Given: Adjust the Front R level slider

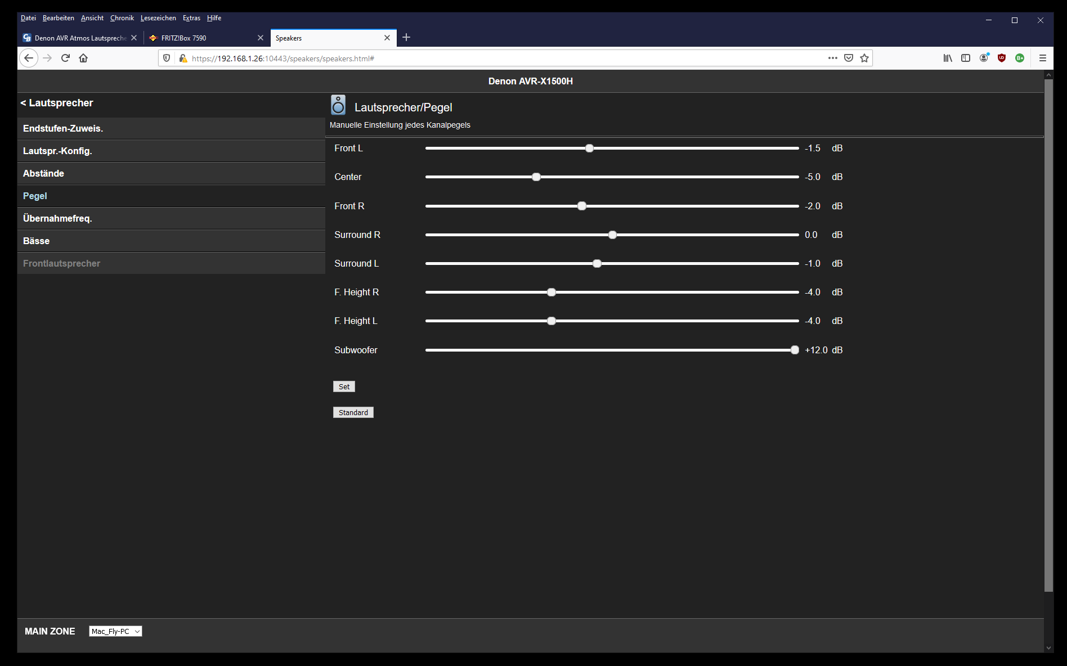Looking at the screenshot, I should 612,206.
